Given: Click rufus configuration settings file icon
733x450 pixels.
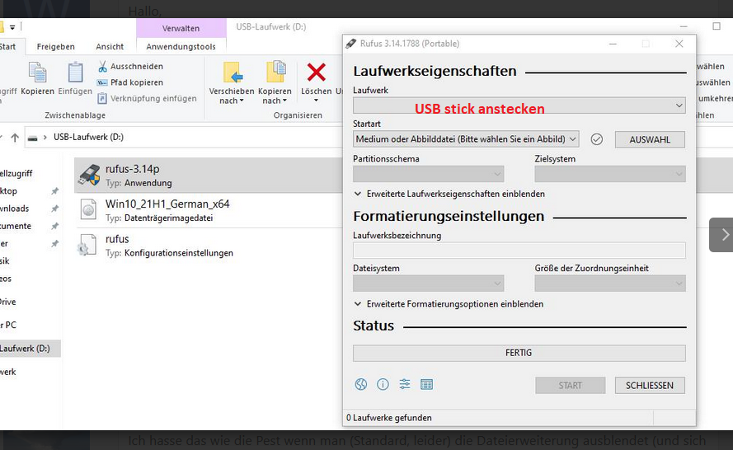Looking at the screenshot, I should click(x=87, y=246).
